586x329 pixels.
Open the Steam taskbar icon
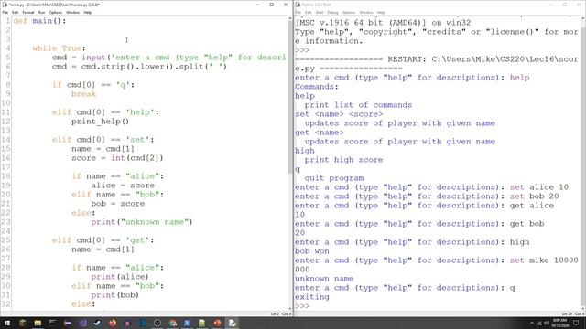tap(97, 323)
